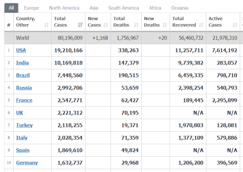Select Spain total cases 1,869,610
This screenshot has width=243, height=172.
pyautogui.click(x=70, y=150)
